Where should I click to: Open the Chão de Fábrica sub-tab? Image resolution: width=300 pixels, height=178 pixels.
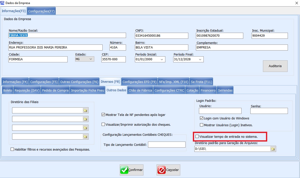click(x=140, y=90)
